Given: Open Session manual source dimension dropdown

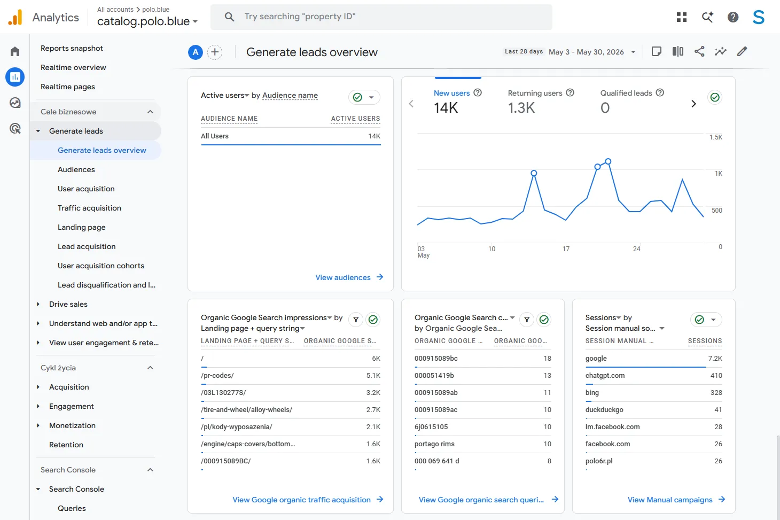Looking at the screenshot, I should [625, 328].
